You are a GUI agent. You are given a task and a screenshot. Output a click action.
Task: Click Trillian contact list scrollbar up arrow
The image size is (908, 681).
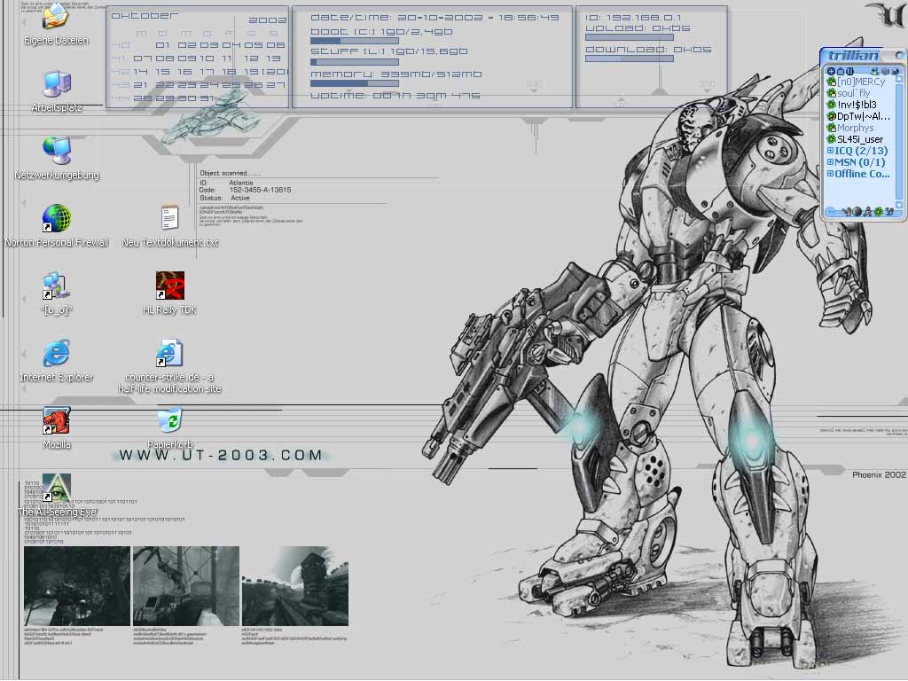899,79
